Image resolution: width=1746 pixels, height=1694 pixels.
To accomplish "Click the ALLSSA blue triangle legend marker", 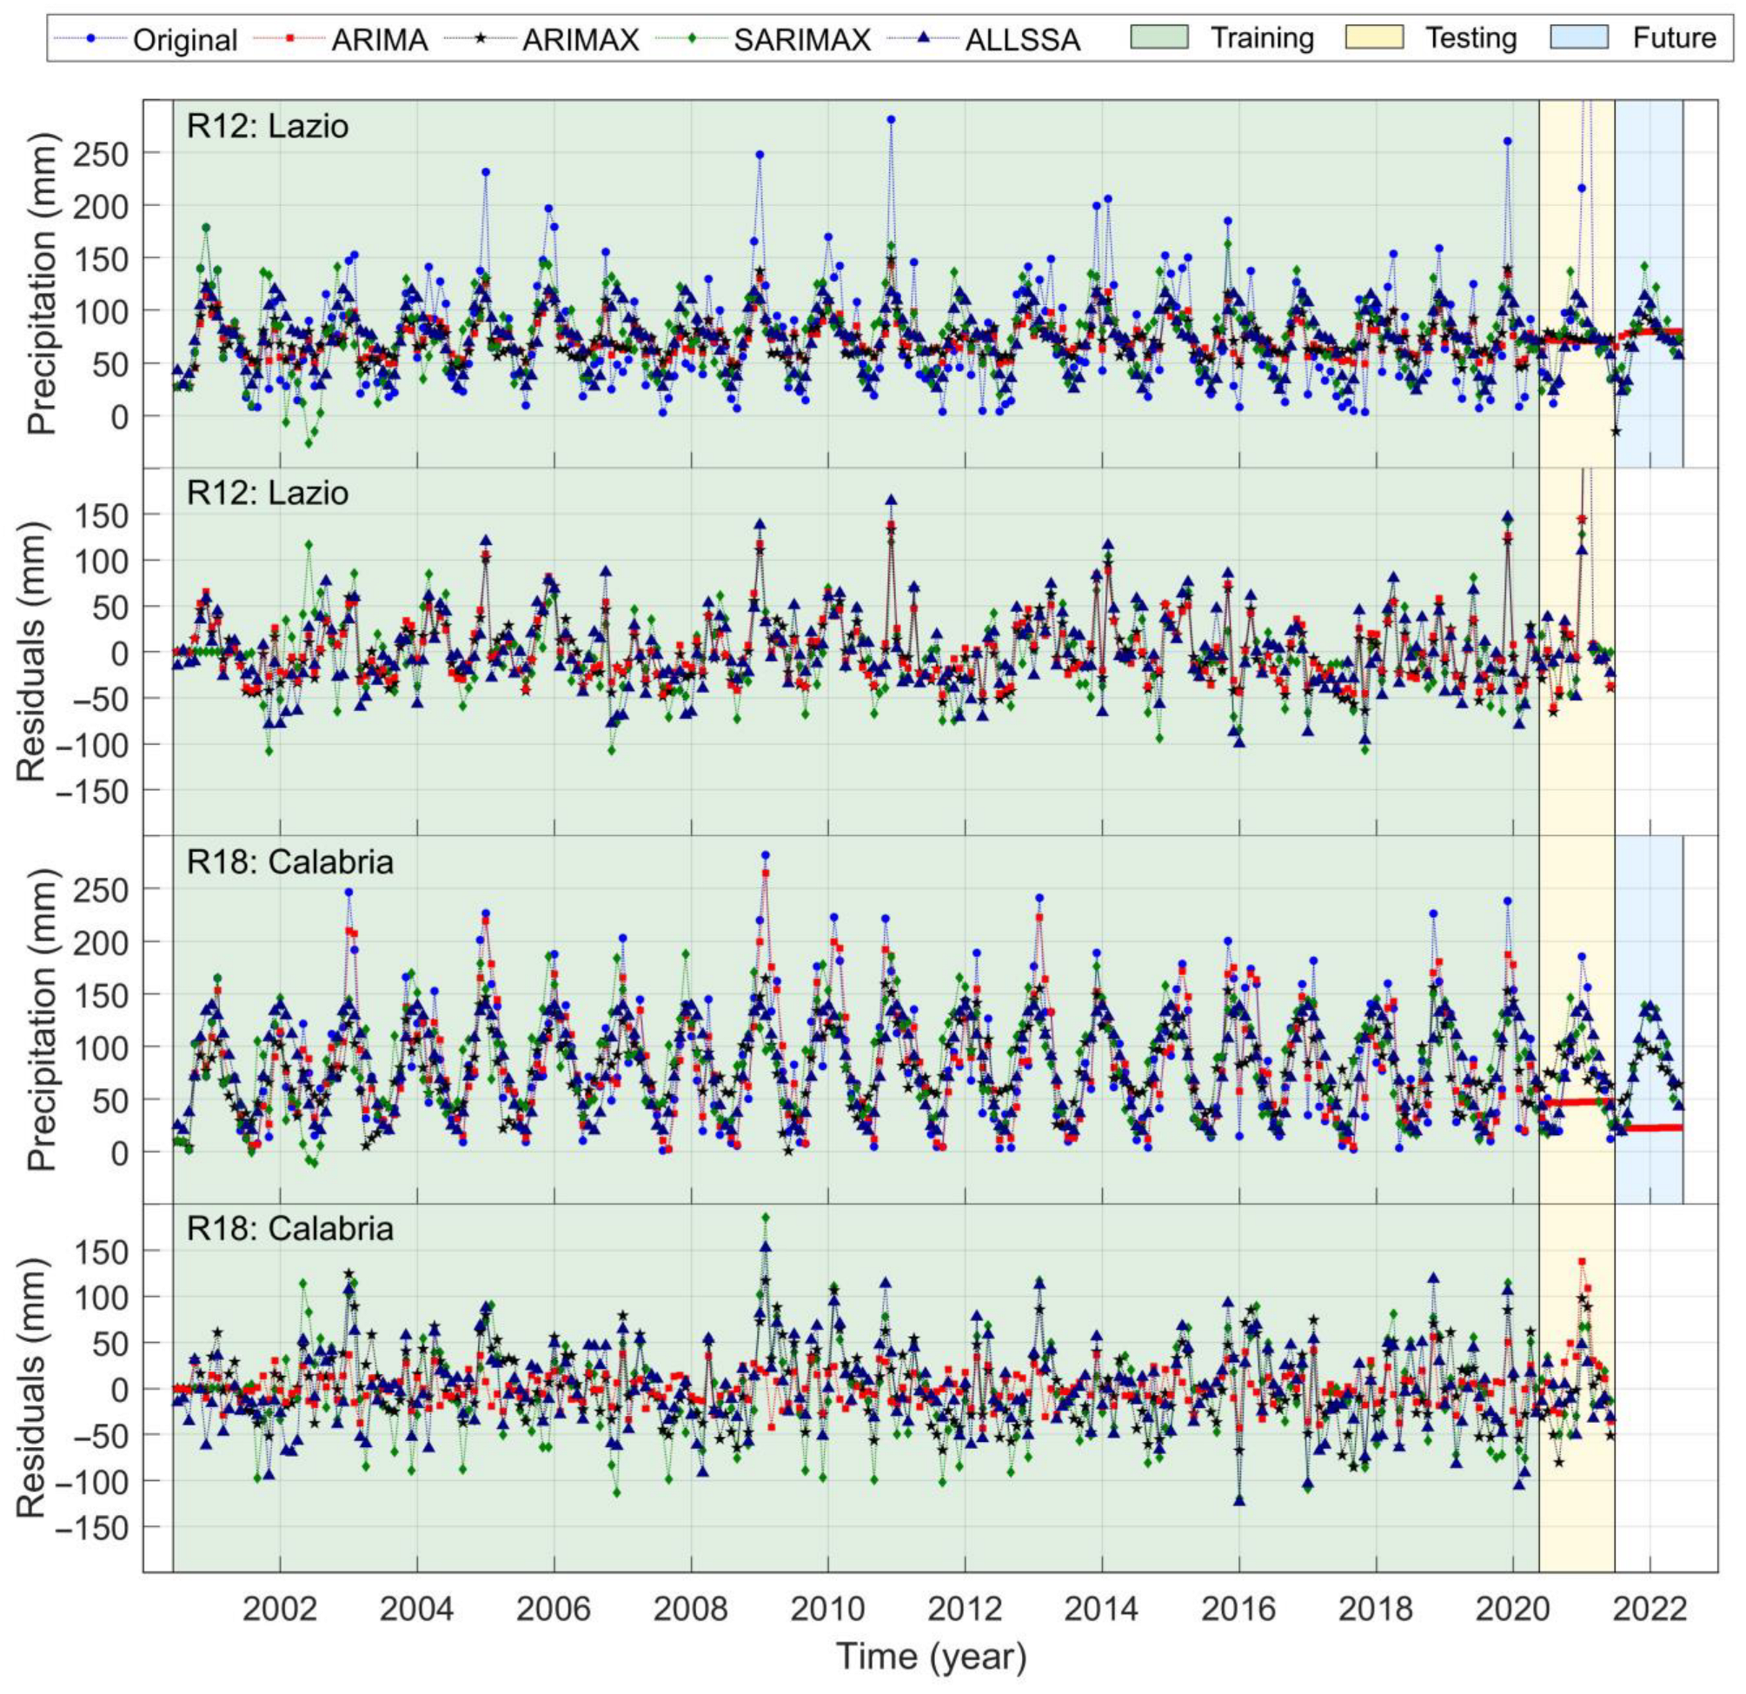I will pyautogui.click(x=924, y=38).
